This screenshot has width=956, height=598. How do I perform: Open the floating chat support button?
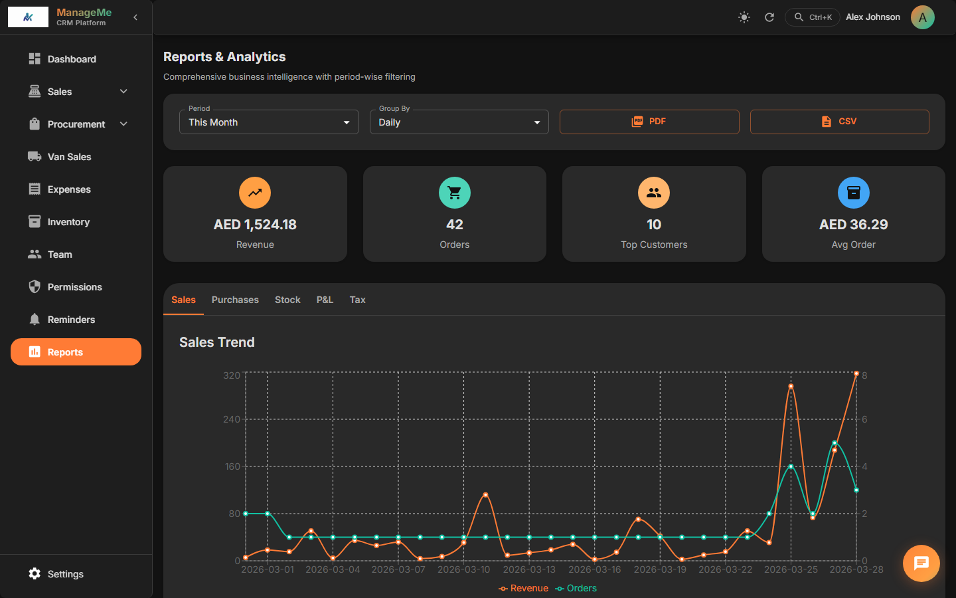[x=921, y=563]
